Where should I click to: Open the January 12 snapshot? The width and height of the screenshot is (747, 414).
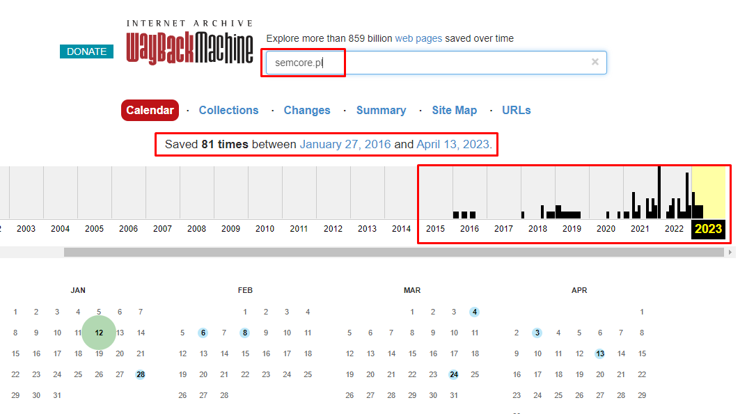99,333
